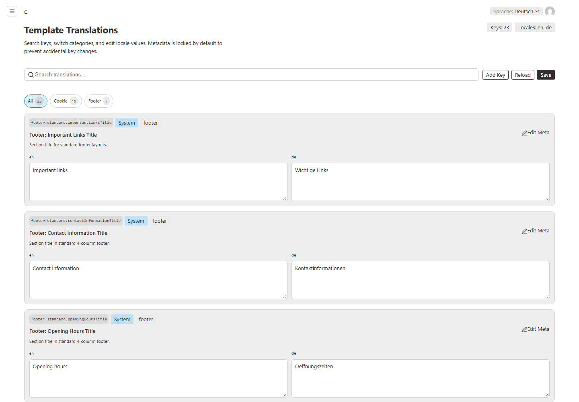Screen dimensions: 579x402
Task: Edit Meta for Opening Hours Title
Action: pos(535,329)
